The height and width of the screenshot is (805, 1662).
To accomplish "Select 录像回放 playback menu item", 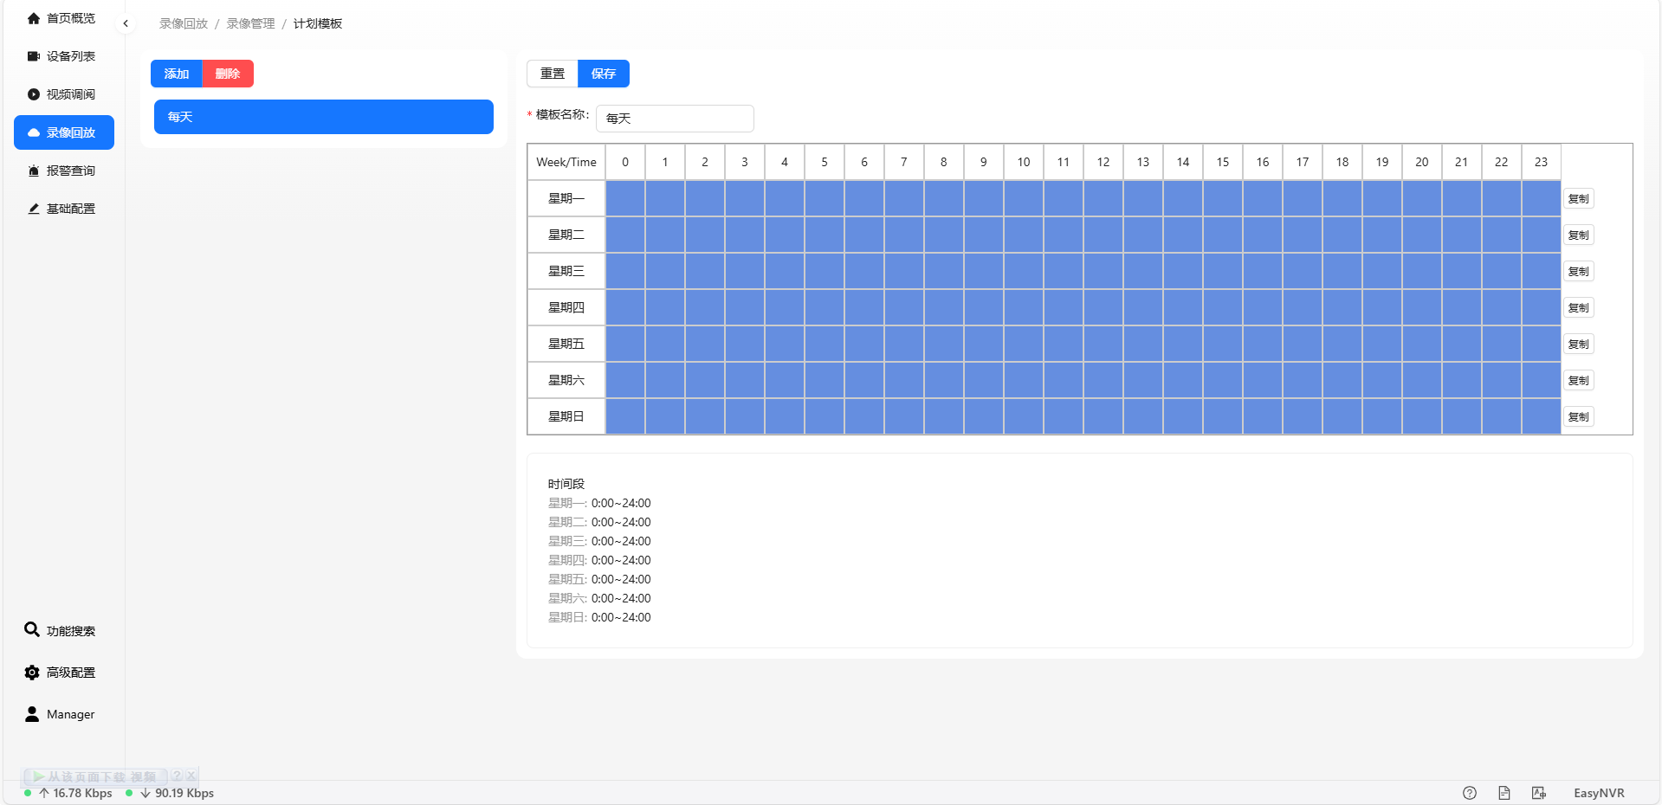I will pos(63,132).
